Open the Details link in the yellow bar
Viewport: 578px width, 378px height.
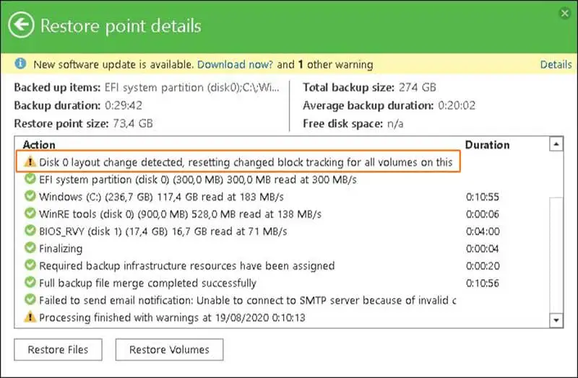[556, 64]
